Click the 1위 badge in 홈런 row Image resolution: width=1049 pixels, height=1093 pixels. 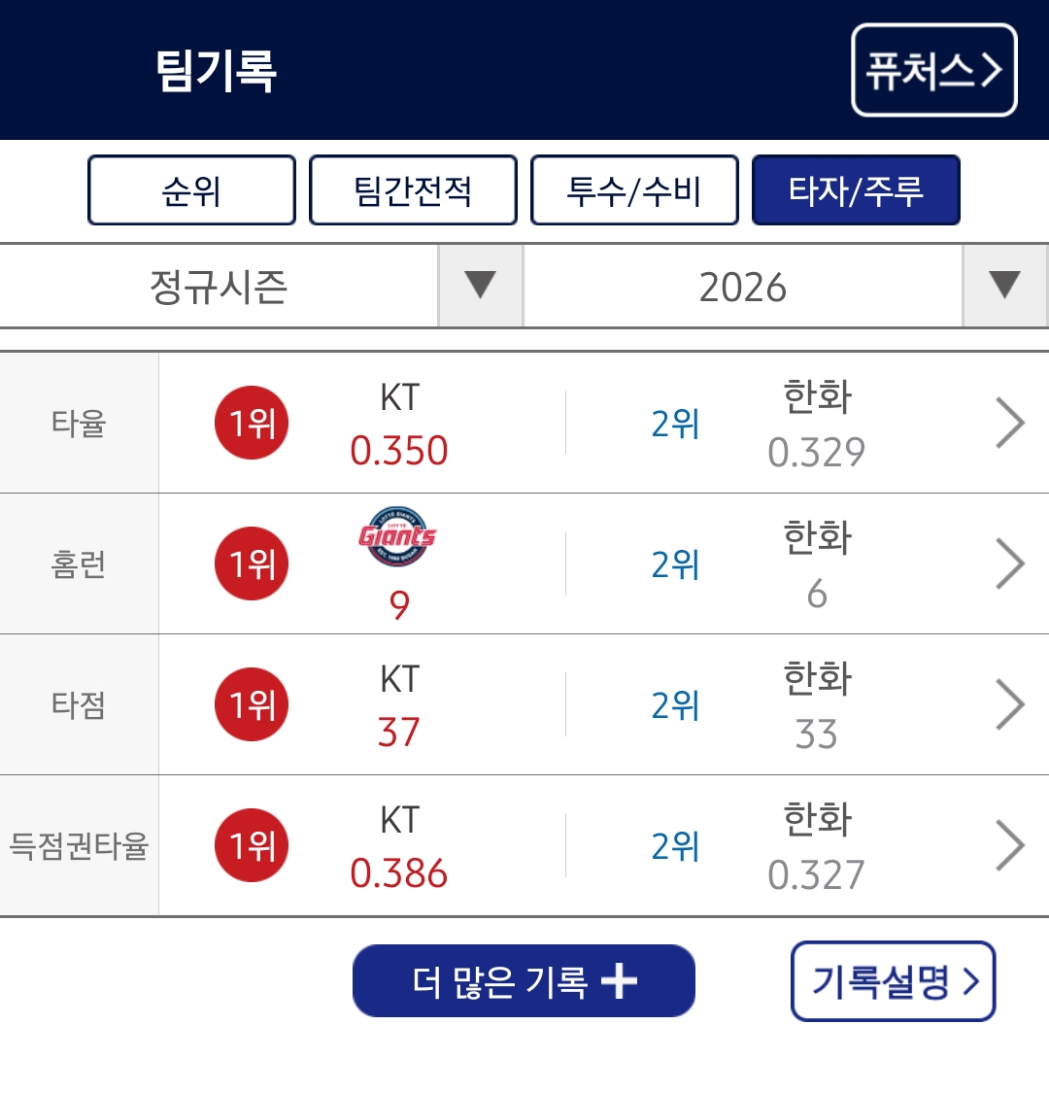tap(252, 564)
